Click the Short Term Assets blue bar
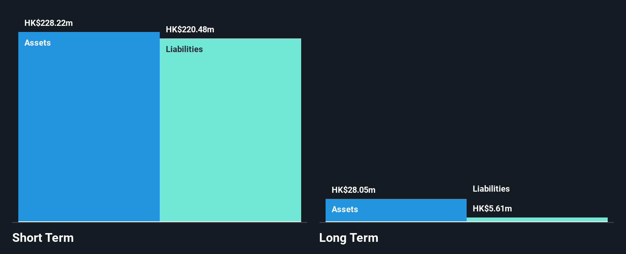The image size is (626, 254). (x=89, y=127)
